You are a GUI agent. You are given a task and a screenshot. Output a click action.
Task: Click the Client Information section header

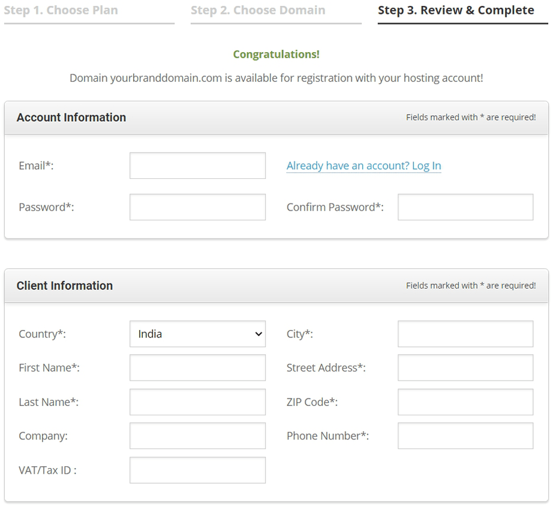point(65,286)
